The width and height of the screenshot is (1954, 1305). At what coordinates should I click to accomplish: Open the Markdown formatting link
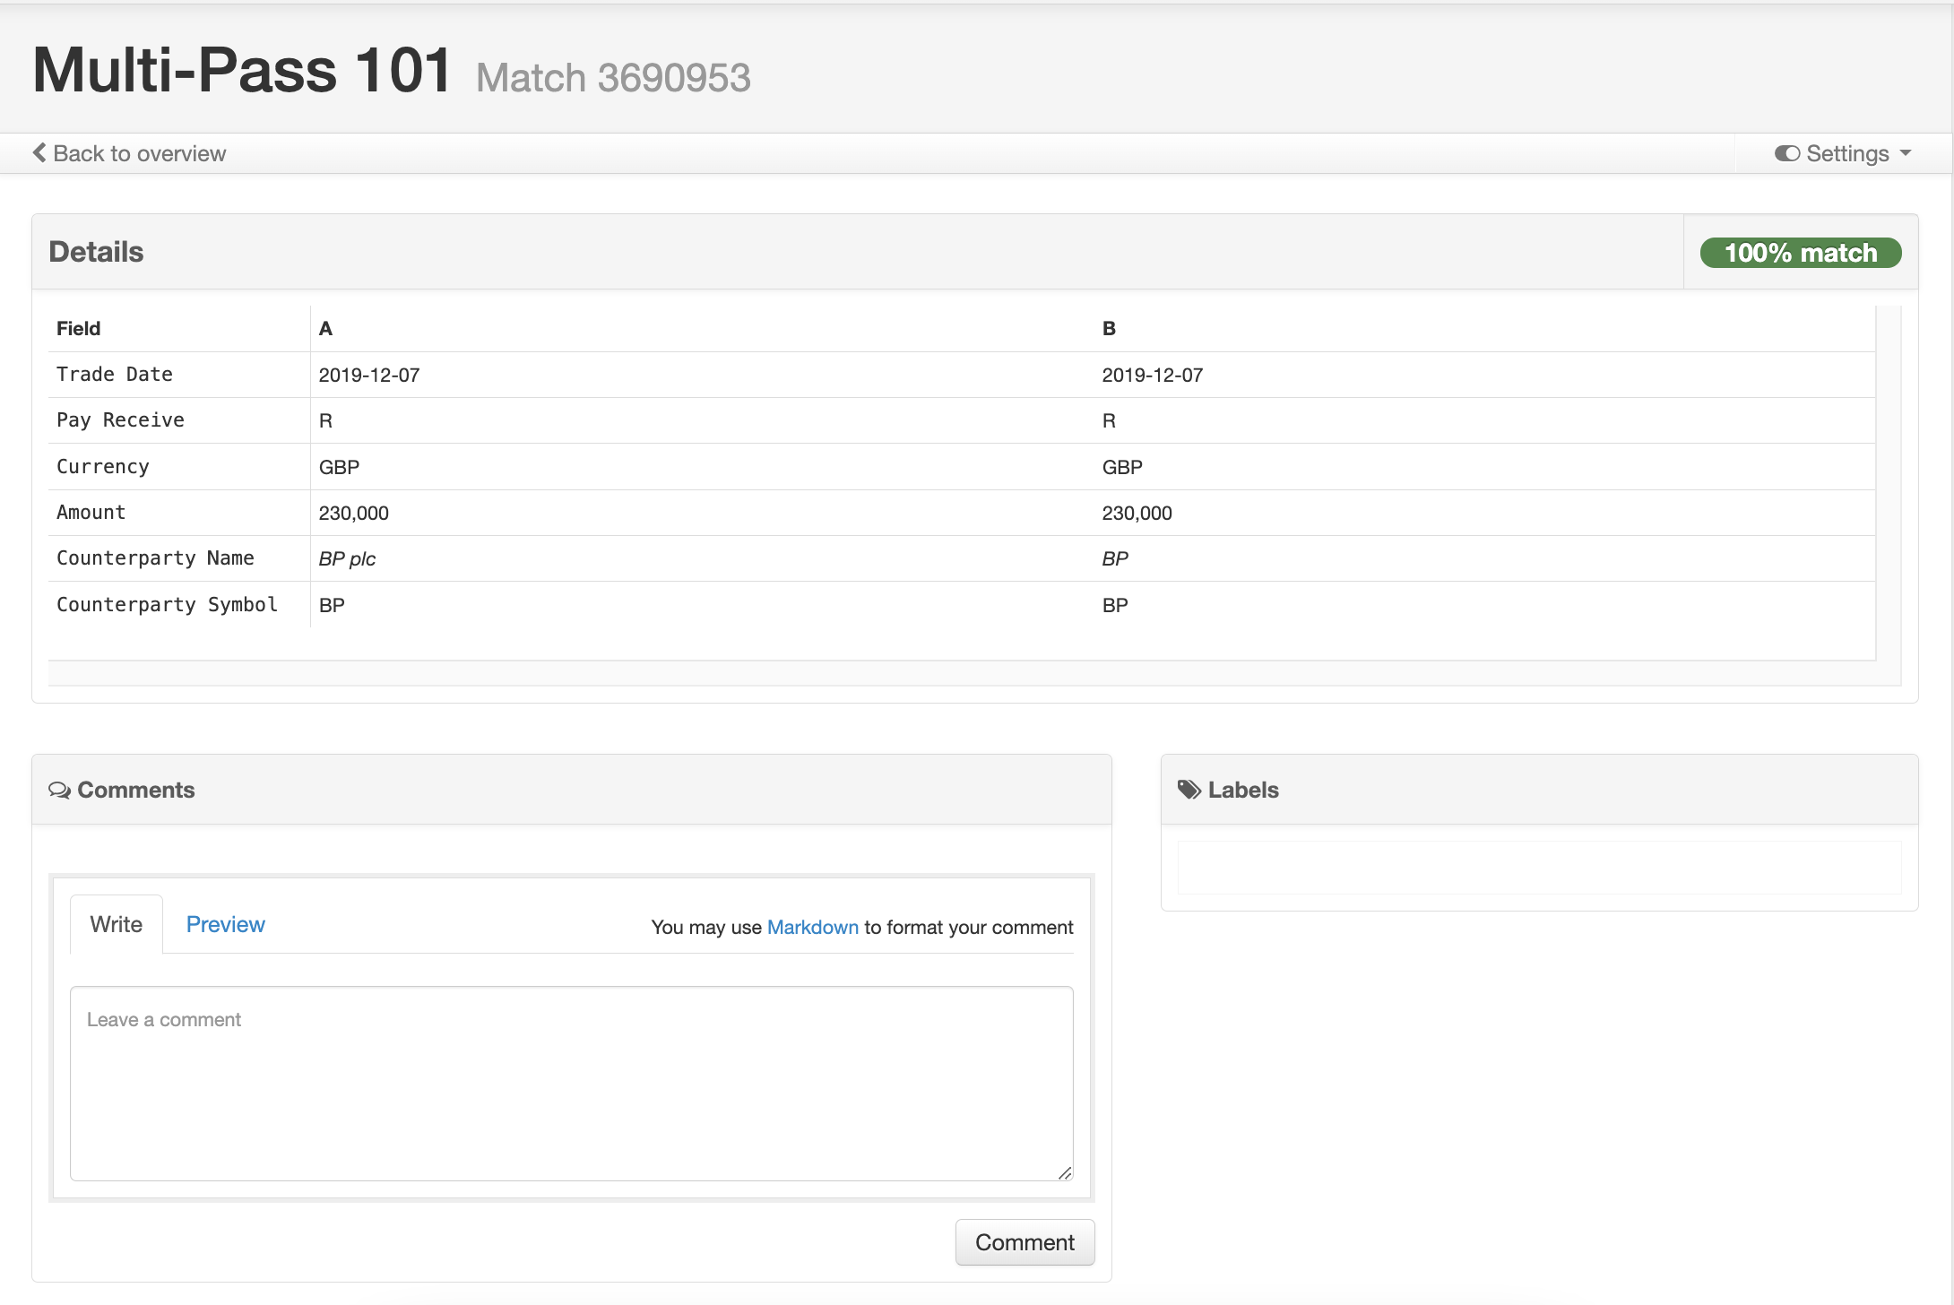point(812,927)
